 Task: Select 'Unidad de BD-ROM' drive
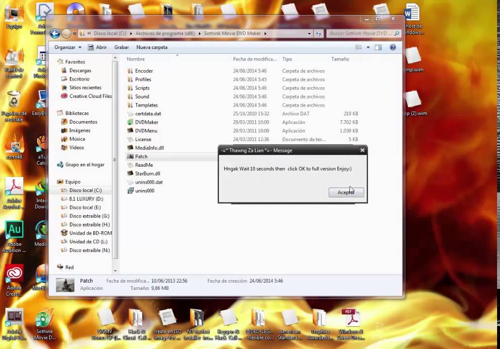[x=90, y=233]
